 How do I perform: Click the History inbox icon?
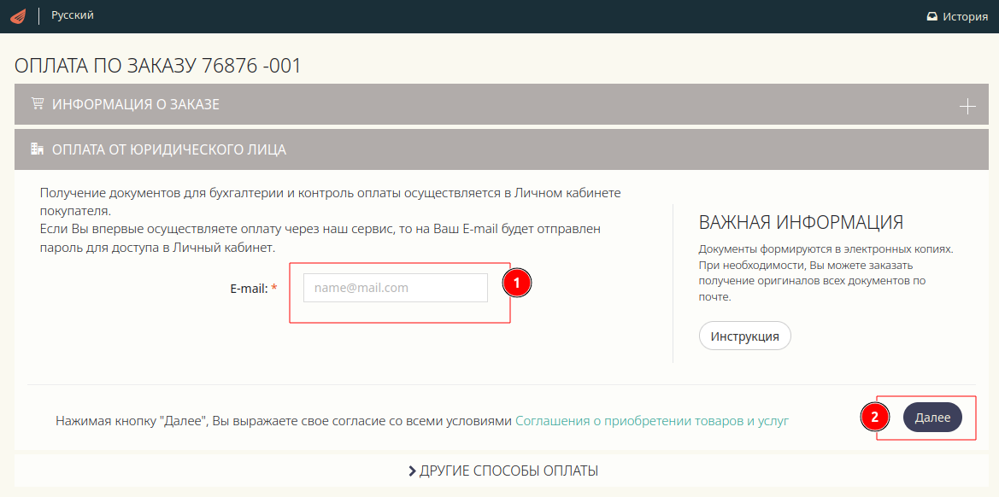tap(932, 16)
